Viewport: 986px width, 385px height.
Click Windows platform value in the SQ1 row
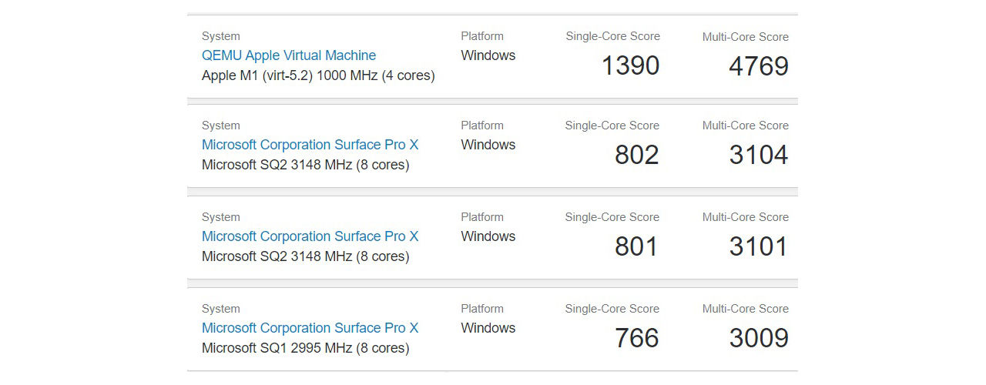point(488,328)
